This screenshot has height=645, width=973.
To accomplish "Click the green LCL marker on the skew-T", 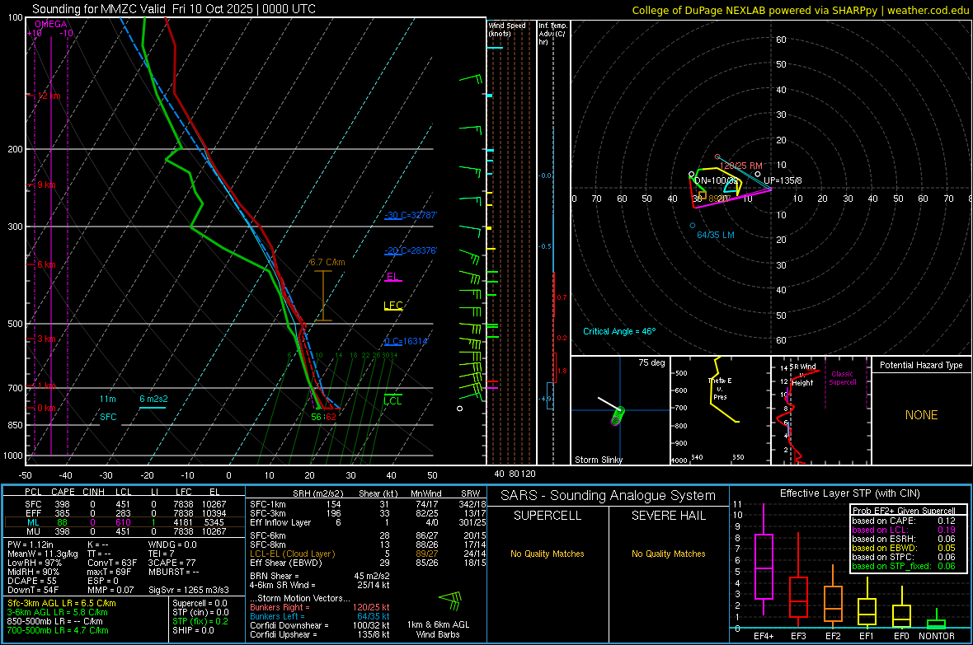I will 392,400.
